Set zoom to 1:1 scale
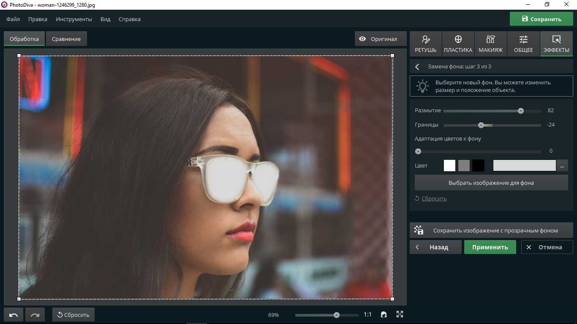This screenshot has width=577, height=324. click(x=367, y=315)
